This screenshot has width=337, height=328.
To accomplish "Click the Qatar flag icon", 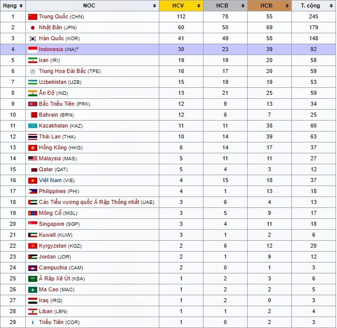I will click(33, 170).
